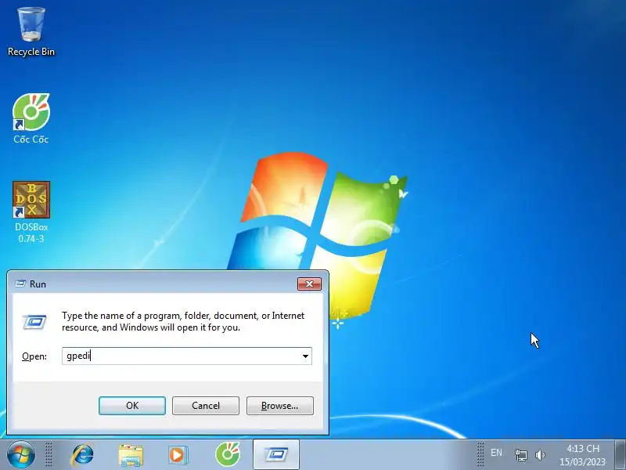Open the clock showing 4:13 CH
626x470 pixels.
point(582,455)
